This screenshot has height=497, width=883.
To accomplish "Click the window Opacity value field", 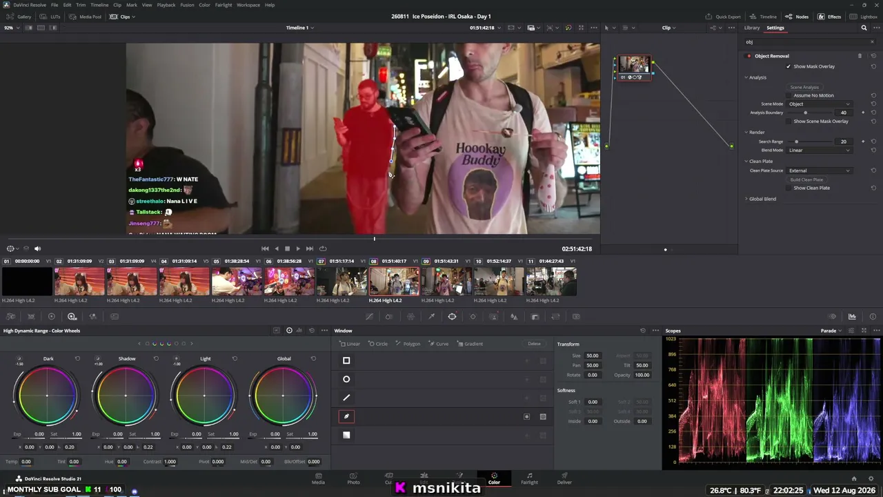I will pyautogui.click(x=642, y=375).
